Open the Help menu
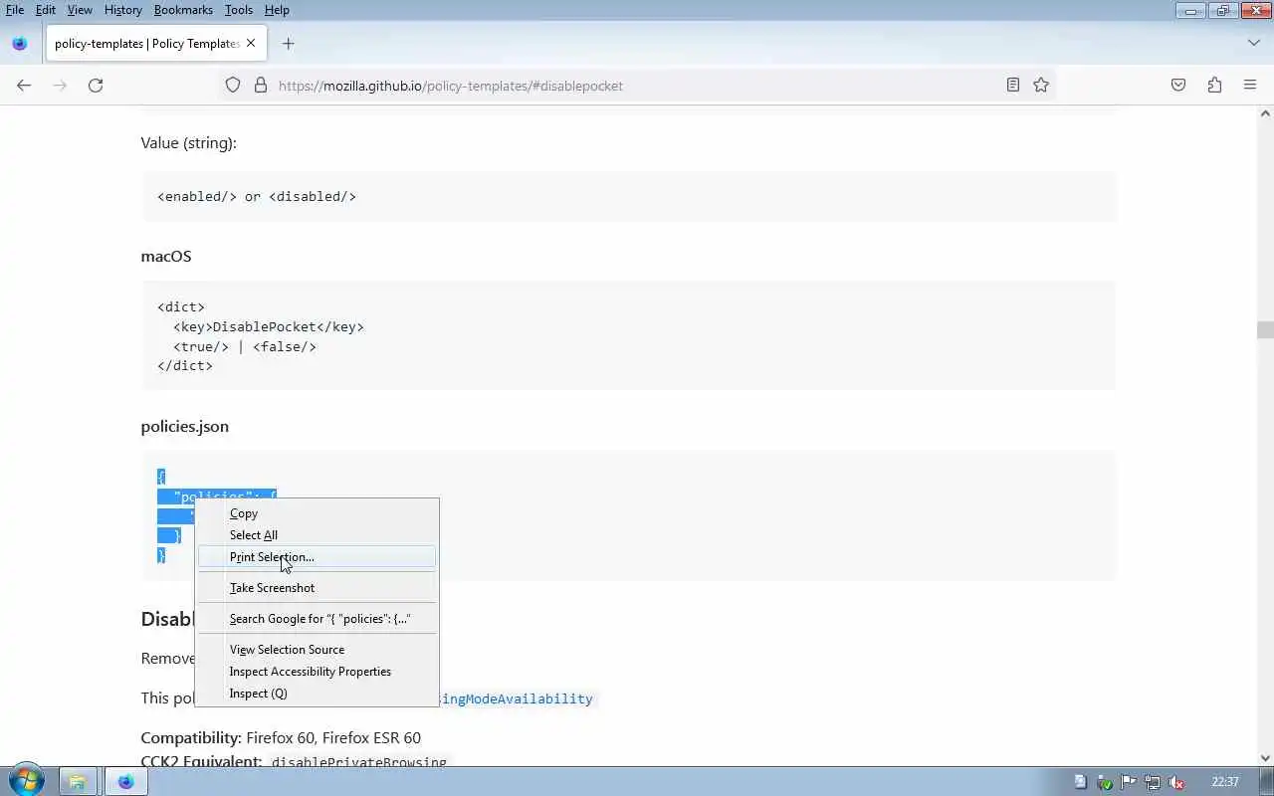1274x796 pixels. [x=277, y=10]
